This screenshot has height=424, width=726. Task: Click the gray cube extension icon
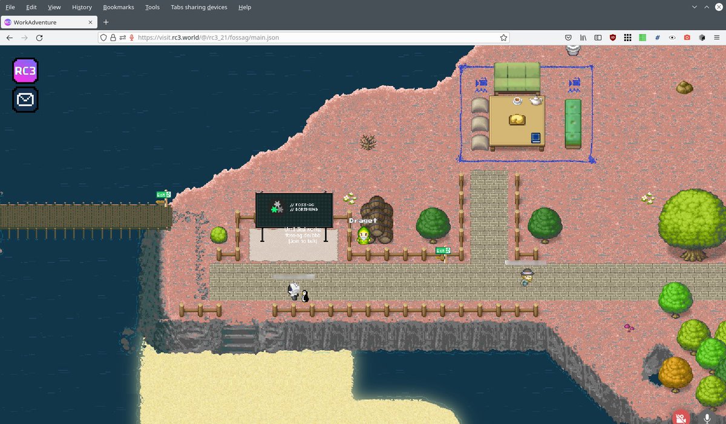click(x=702, y=38)
